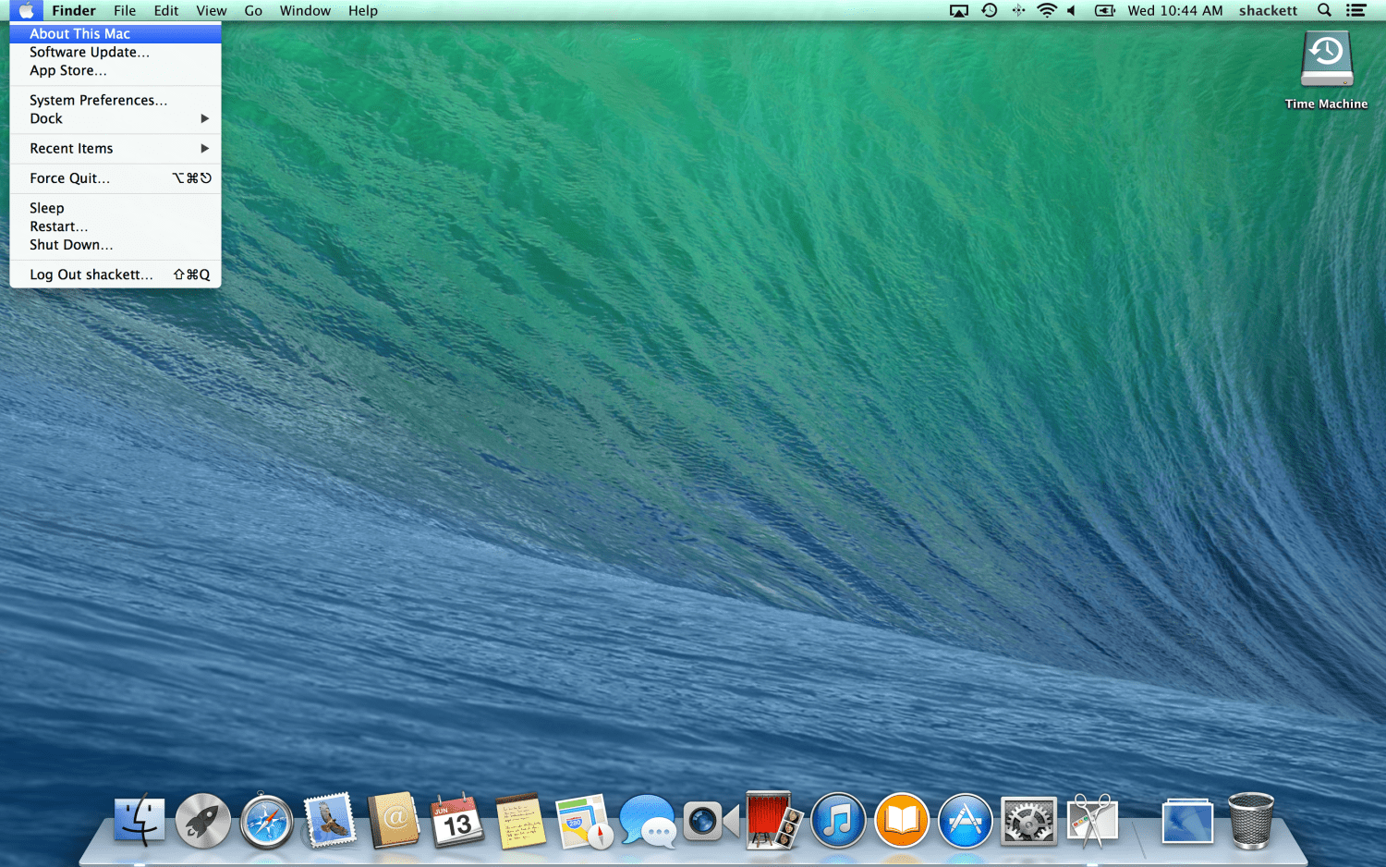Open the Wi-Fi status menu
Image resolution: width=1386 pixels, height=867 pixels.
tap(1046, 10)
